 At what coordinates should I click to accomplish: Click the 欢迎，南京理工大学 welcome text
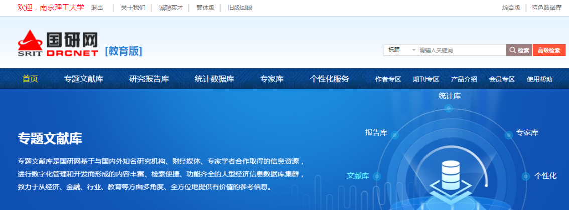[51, 7]
